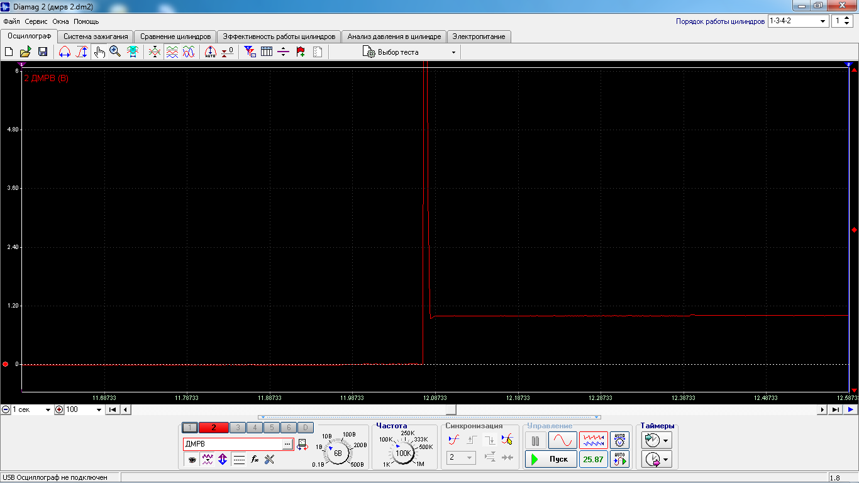Toggle channel 6 button
This screenshot has height=483, width=859.
(287, 428)
